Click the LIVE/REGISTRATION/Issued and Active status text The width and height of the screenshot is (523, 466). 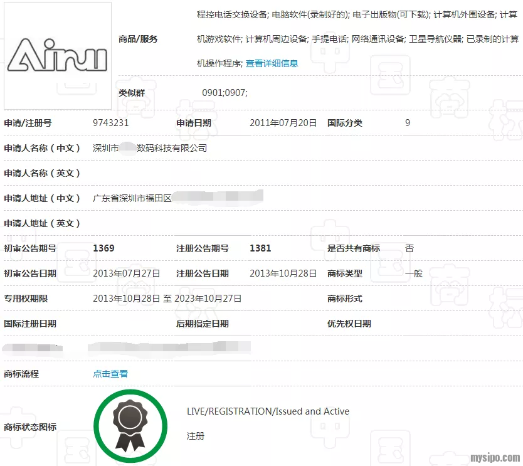tap(268, 411)
